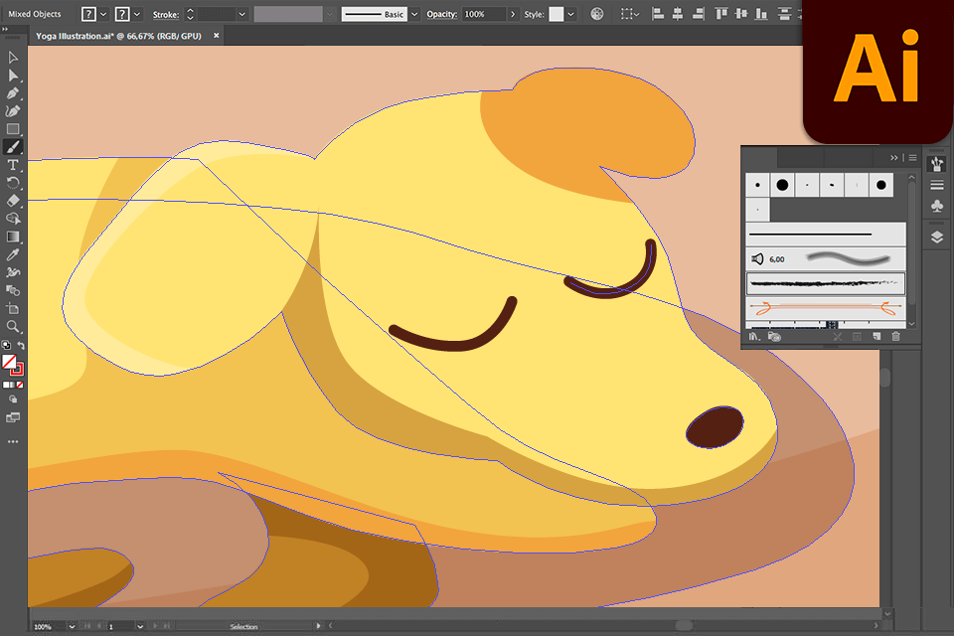This screenshot has height=636, width=954.
Task: Swap fill and stroke colors
Action: [x=22, y=346]
